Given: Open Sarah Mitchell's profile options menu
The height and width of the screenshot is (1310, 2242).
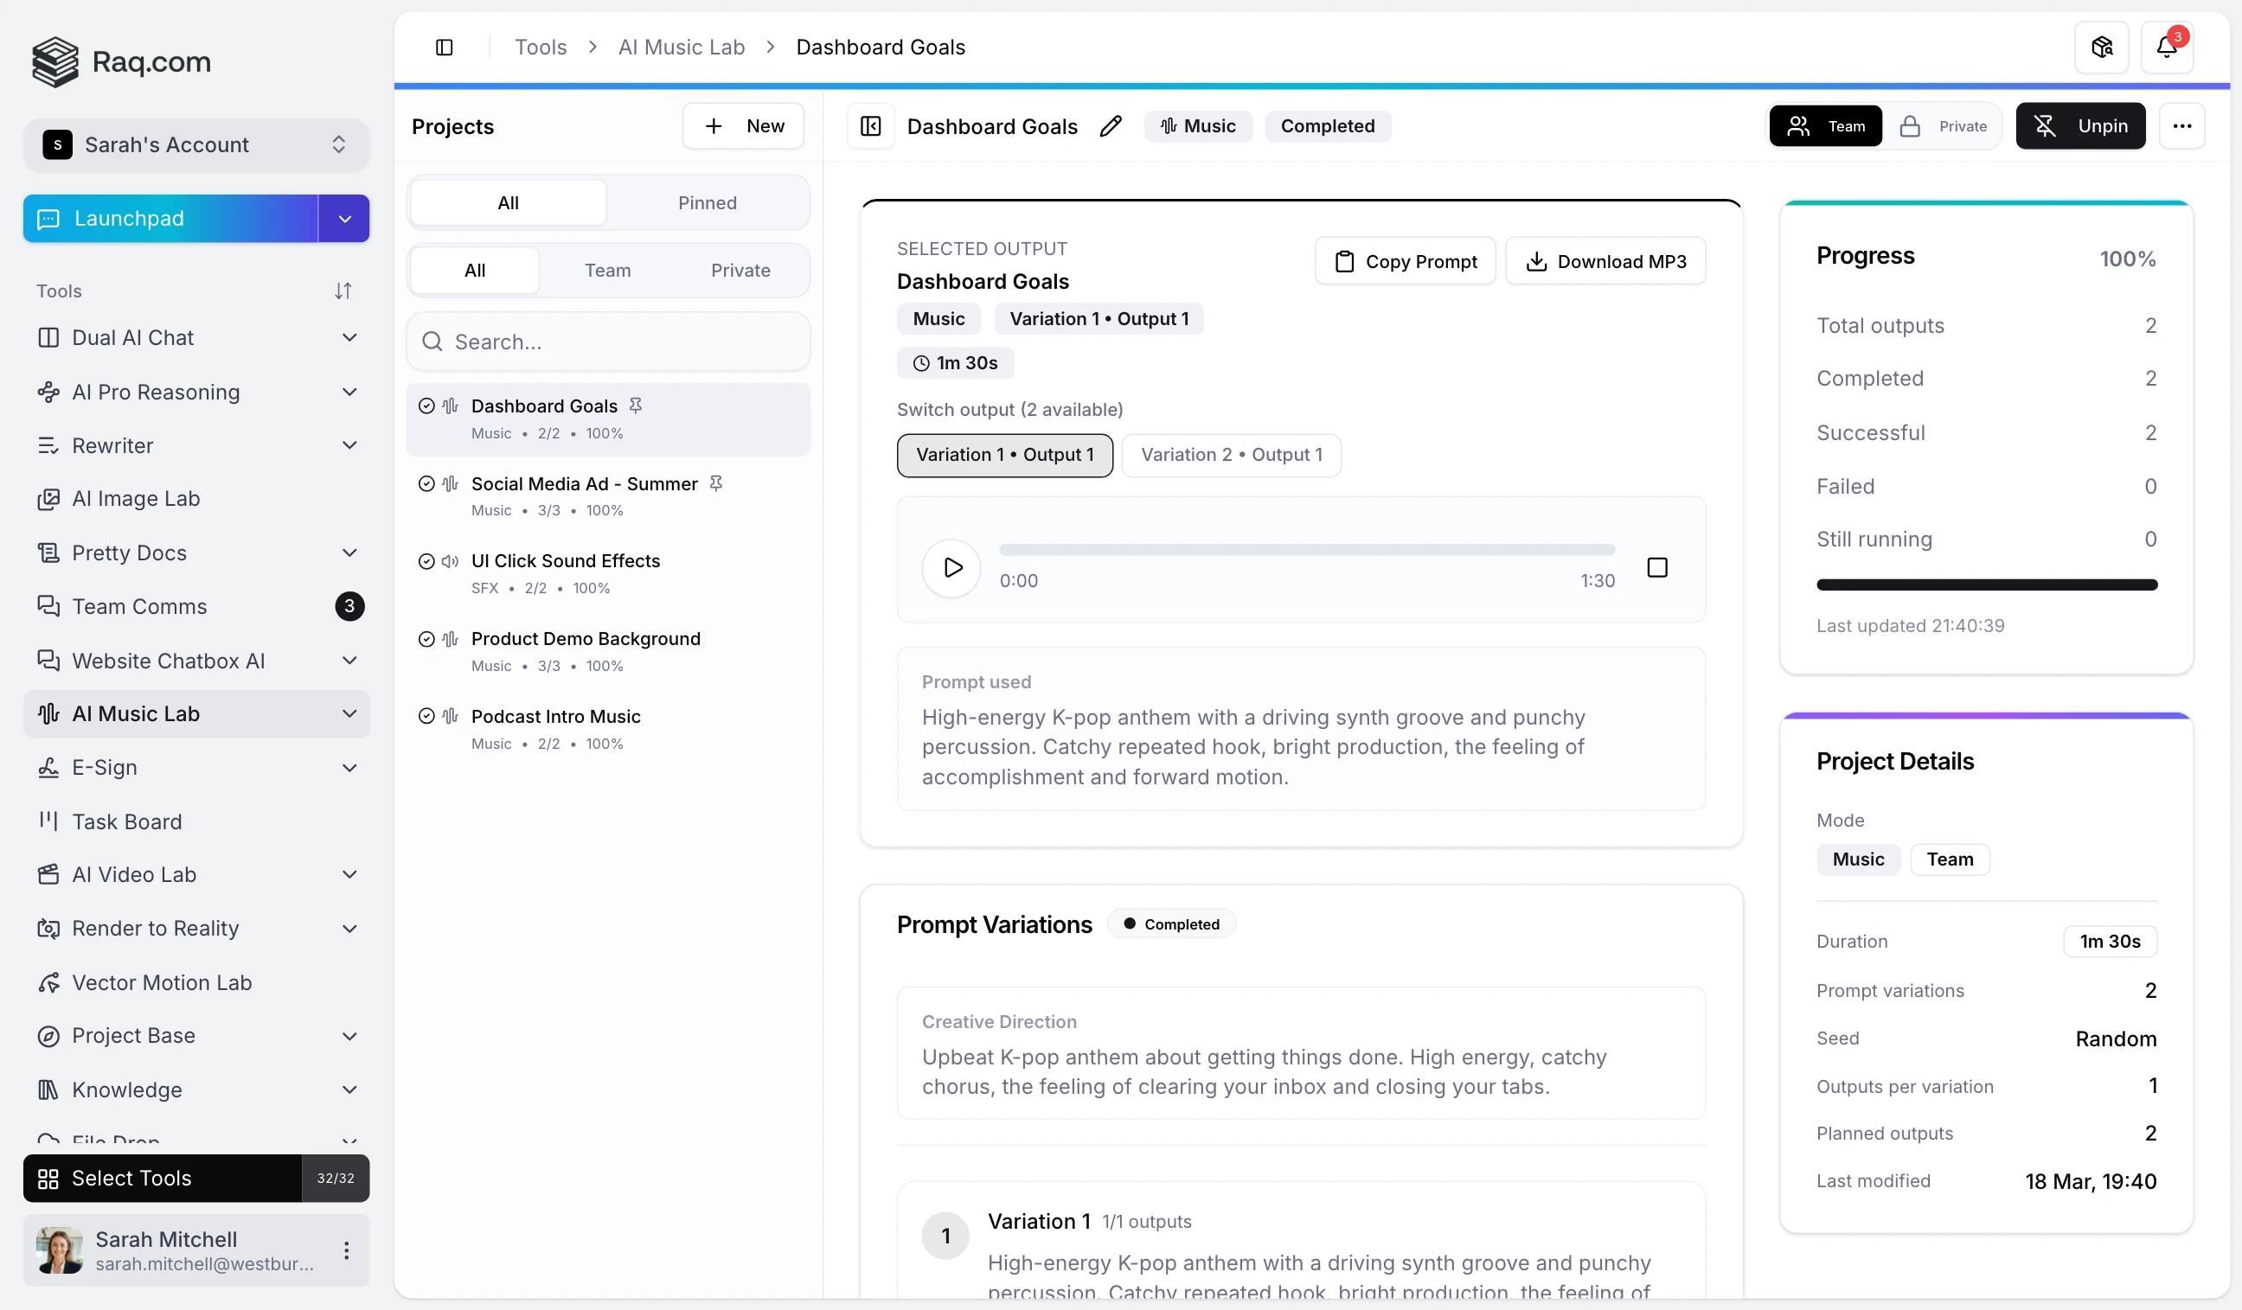Looking at the screenshot, I should click(346, 1250).
